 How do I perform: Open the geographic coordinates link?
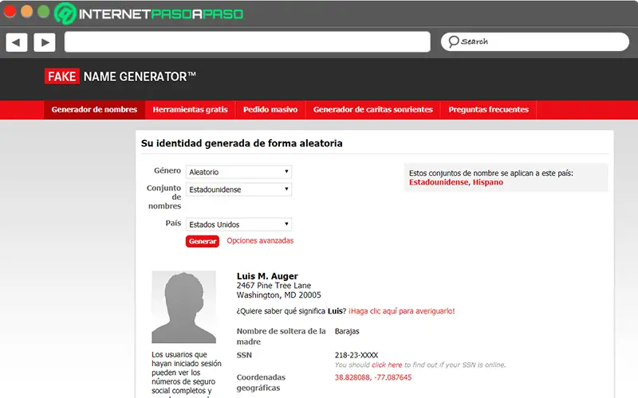pos(372,377)
